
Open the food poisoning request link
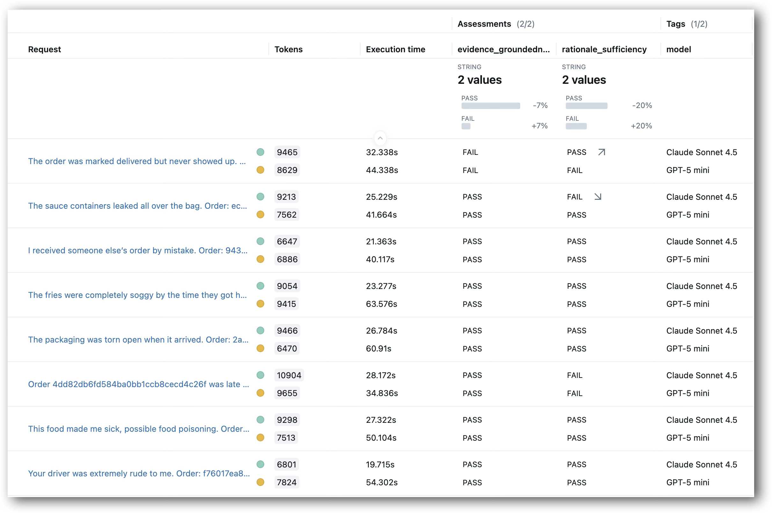click(x=138, y=429)
